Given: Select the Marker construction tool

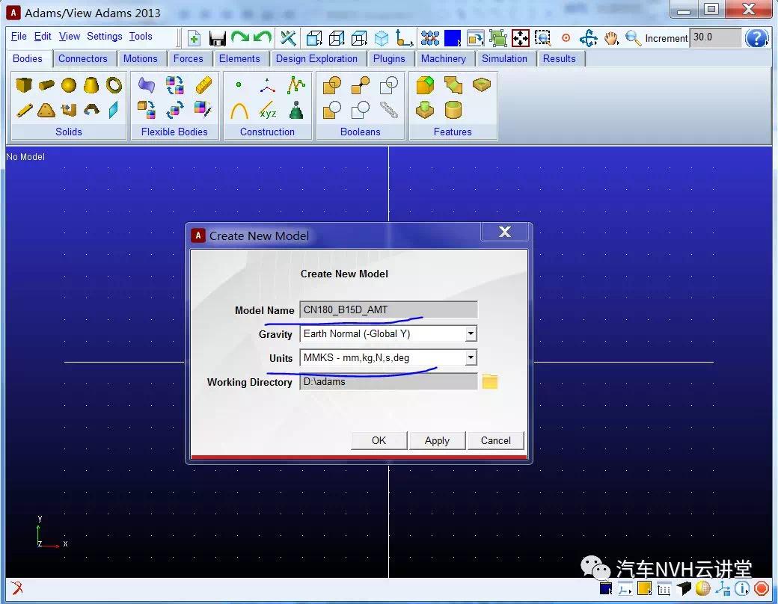Looking at the screenshot, I should [x=268, y=86].
